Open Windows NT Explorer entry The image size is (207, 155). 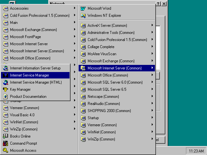117,15
